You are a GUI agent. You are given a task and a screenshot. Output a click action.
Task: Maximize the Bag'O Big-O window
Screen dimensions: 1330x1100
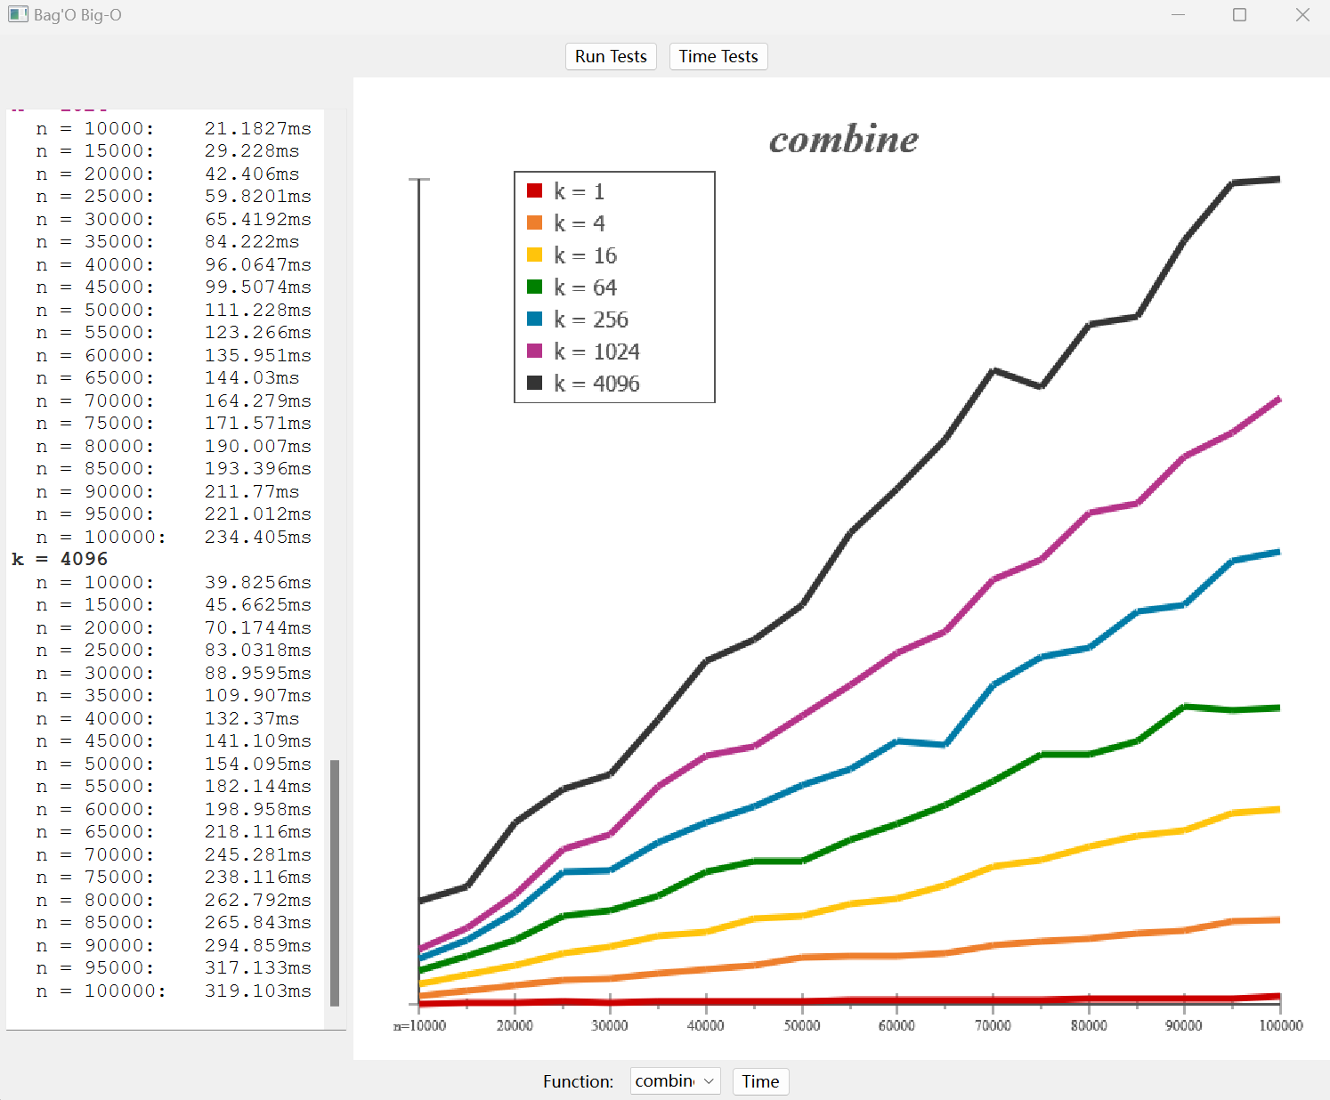click(1239, 15)
